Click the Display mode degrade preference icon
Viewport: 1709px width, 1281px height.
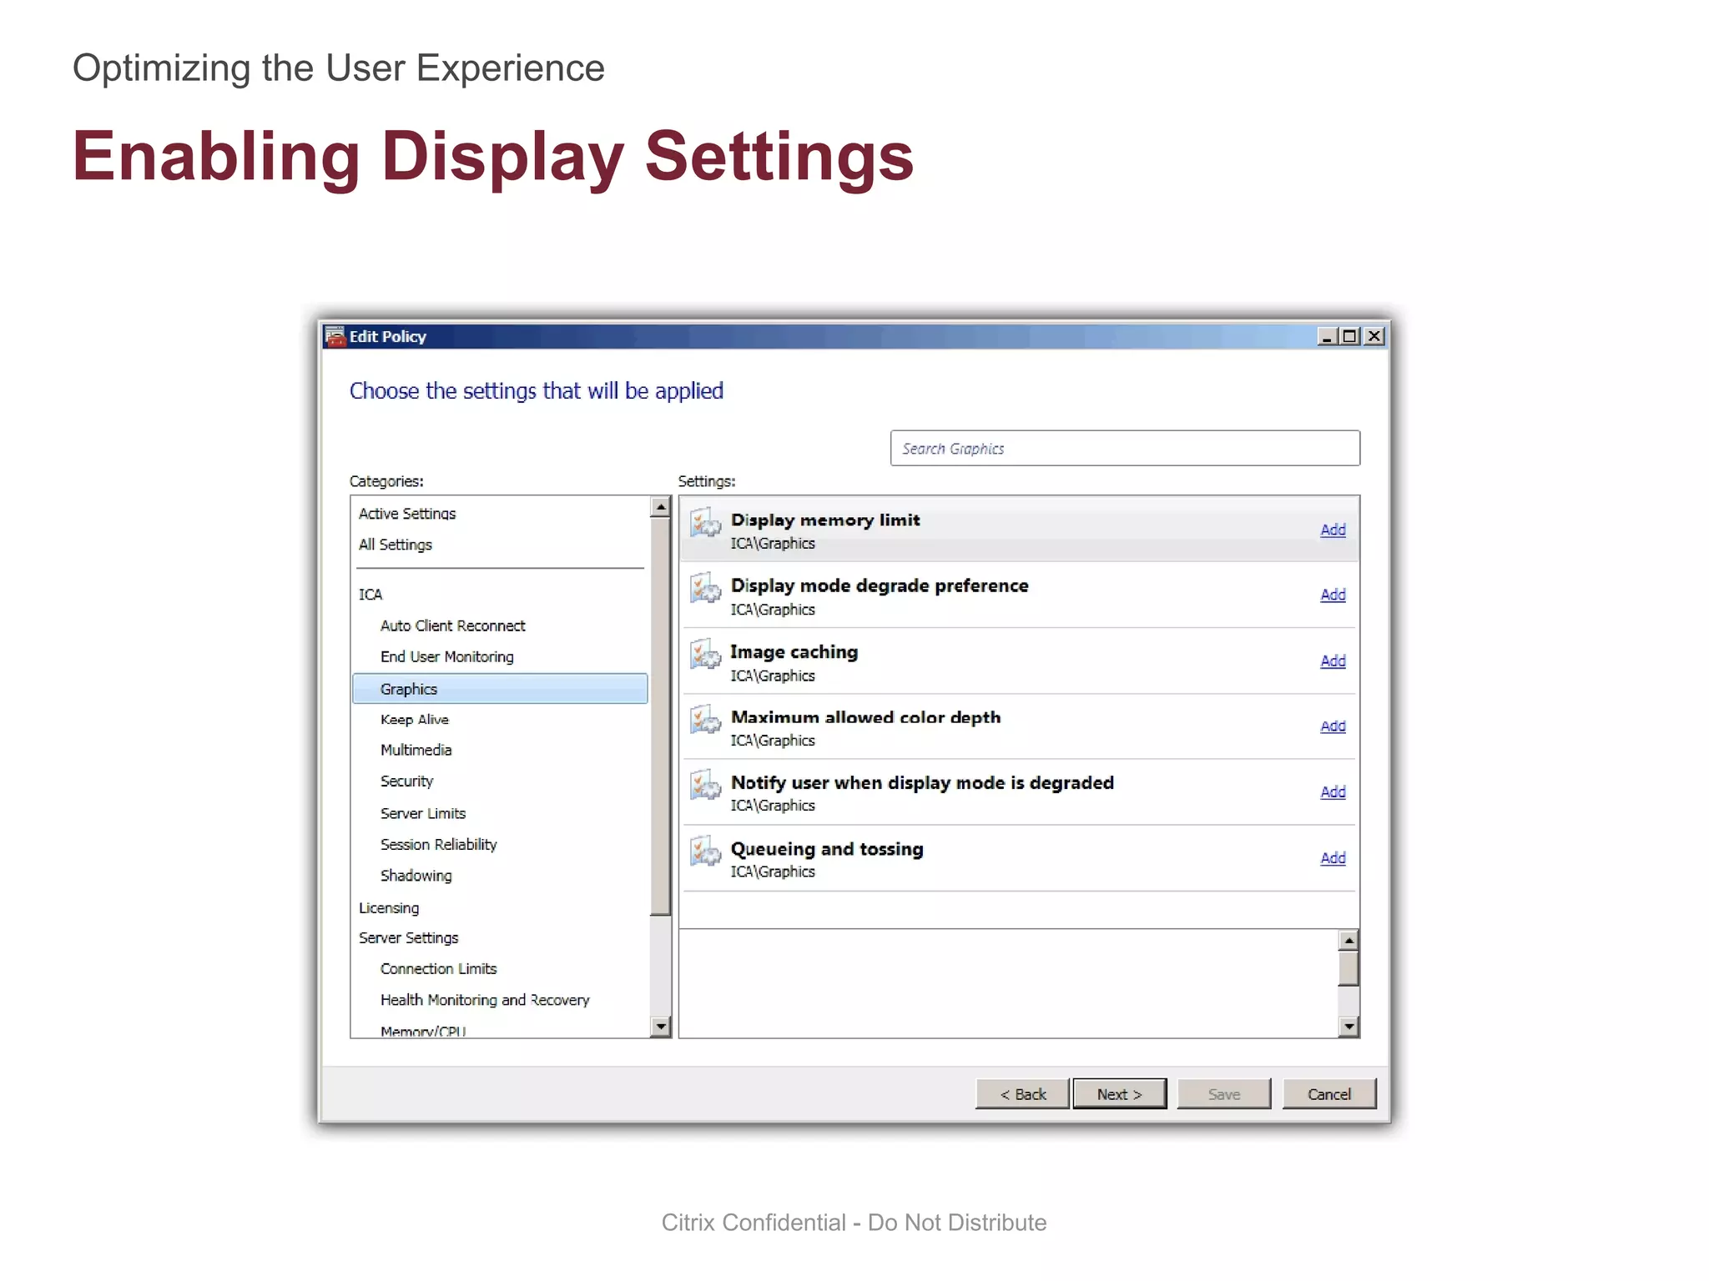[x=705, y=589]
